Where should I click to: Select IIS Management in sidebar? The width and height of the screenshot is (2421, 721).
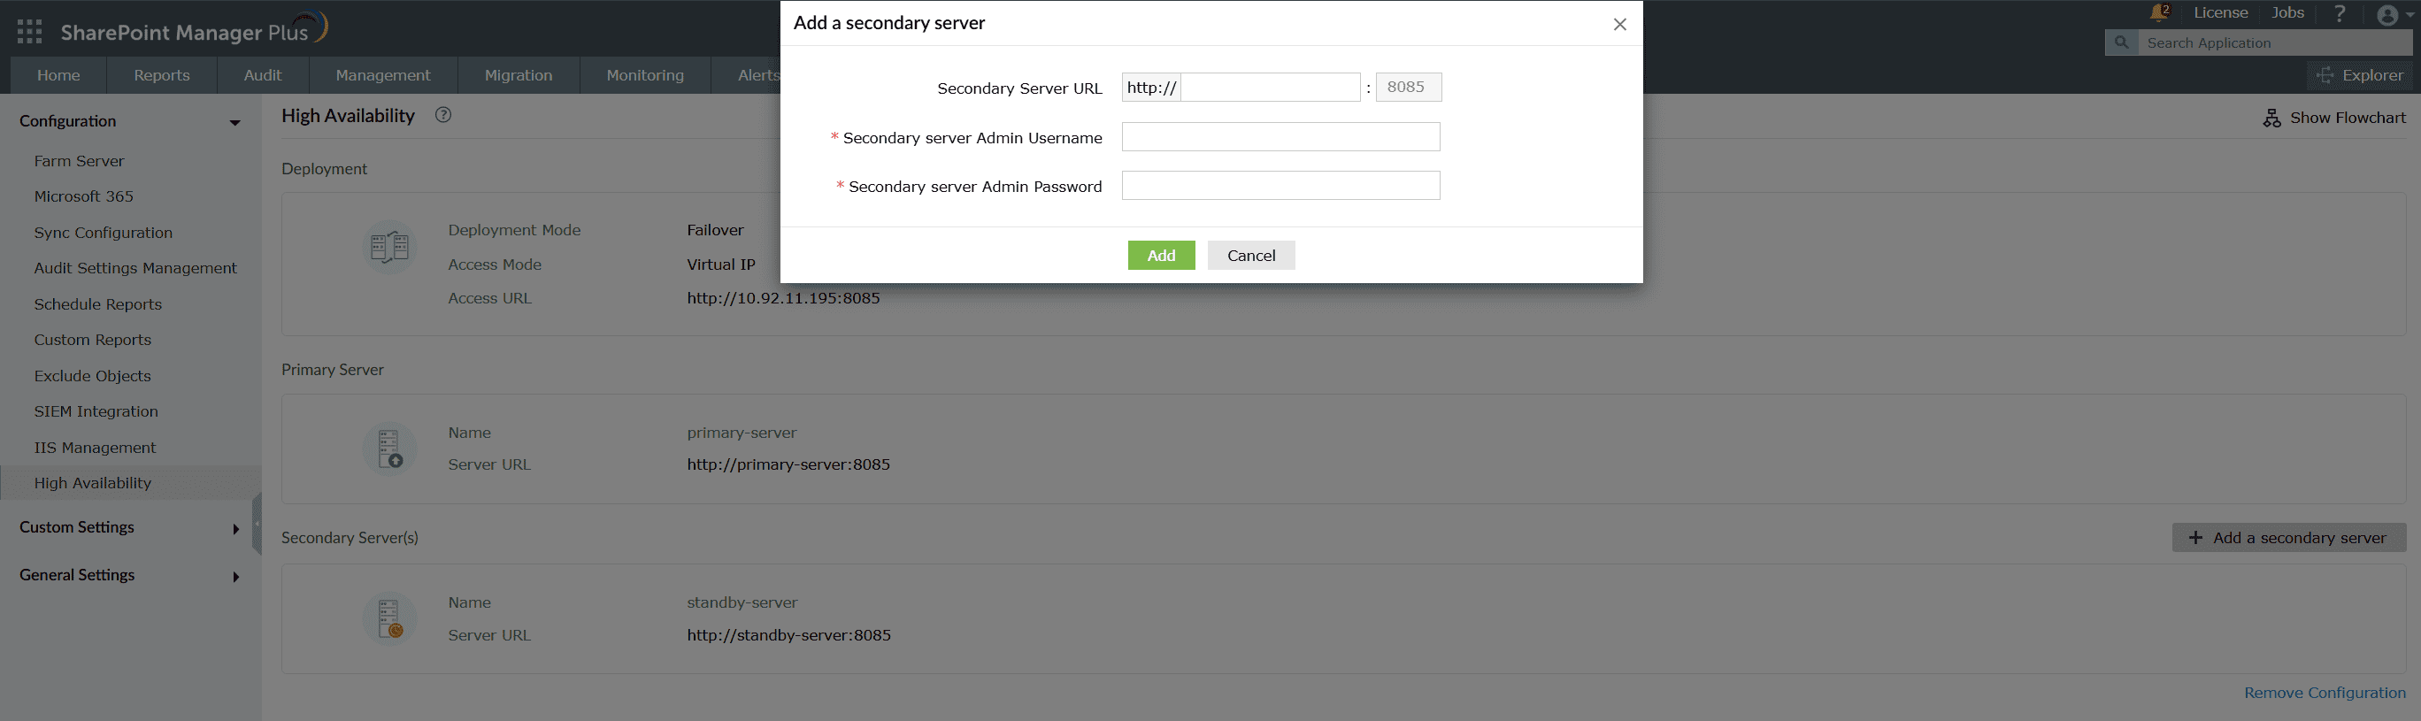tap(95, 449)
